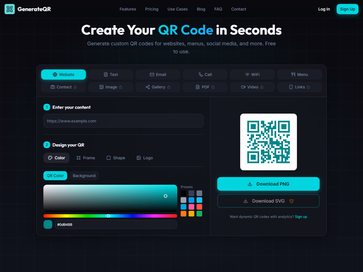Image resolution: width=363 pixels, height=272 pixels.
Task: Open the Text QR type
Action: coord(111,75)
